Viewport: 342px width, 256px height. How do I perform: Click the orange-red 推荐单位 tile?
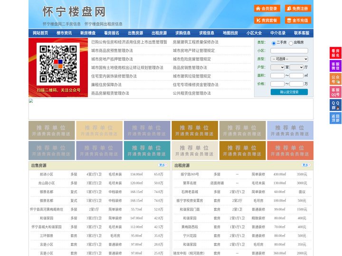coord(290,151)
